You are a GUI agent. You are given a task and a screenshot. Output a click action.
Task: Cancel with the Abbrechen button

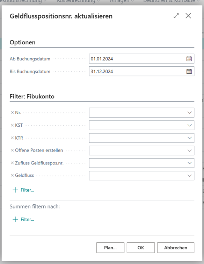(x=176, y=248)
